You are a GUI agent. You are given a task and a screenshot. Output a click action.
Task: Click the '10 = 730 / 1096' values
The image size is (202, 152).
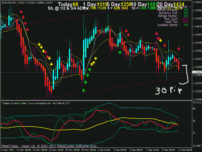(144, 8)
